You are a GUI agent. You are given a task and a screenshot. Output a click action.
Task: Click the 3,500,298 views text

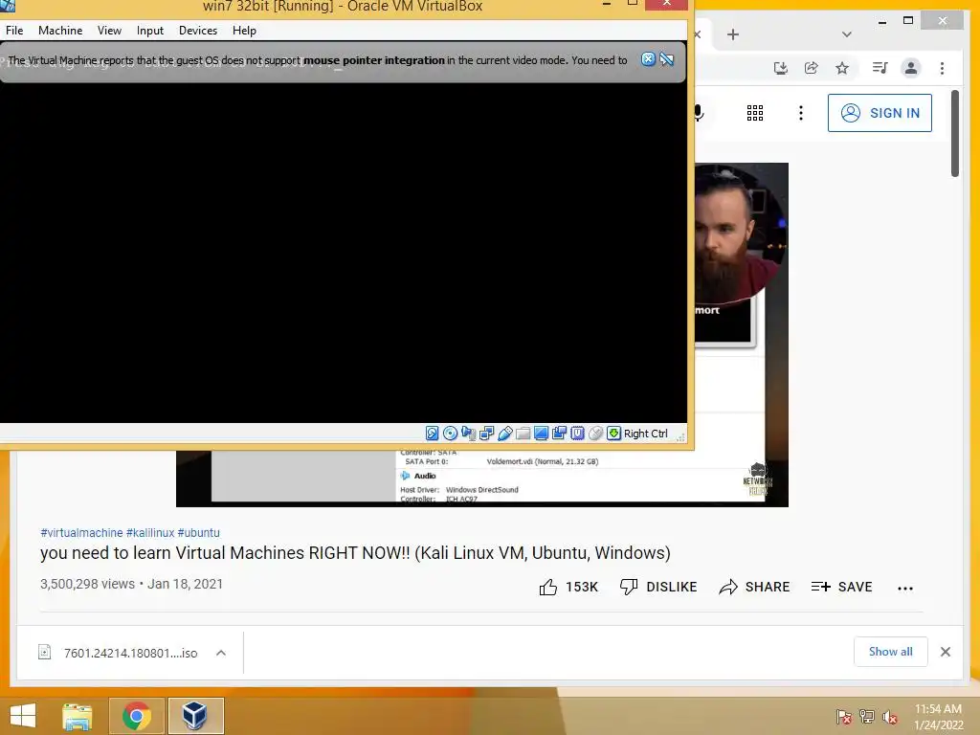pos(87,584)
